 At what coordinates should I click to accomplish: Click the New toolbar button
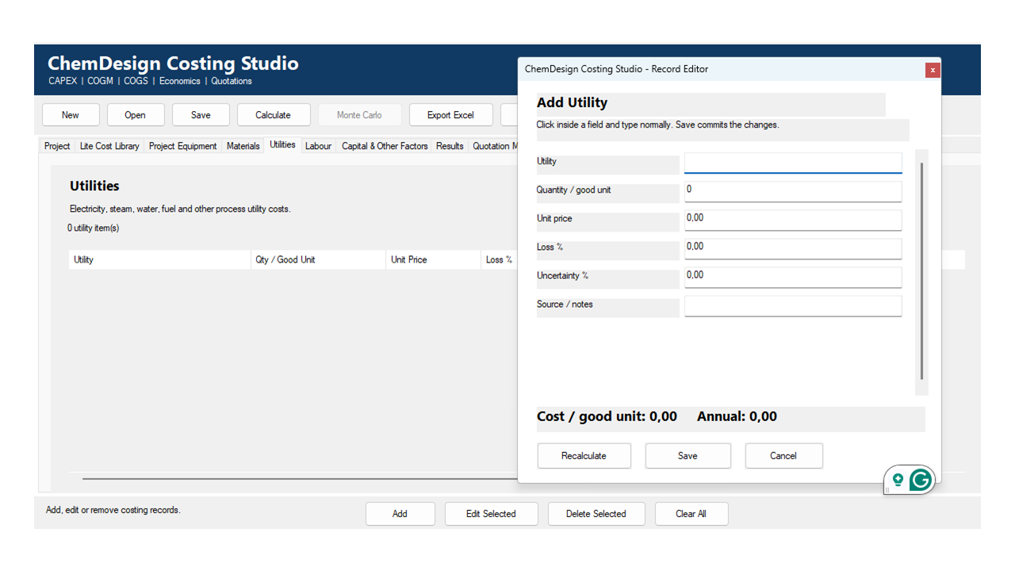click(71, 115)
